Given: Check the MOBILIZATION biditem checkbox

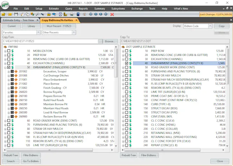Looking at the screenshot, I should pyautogui.click(x=9, y=51).
